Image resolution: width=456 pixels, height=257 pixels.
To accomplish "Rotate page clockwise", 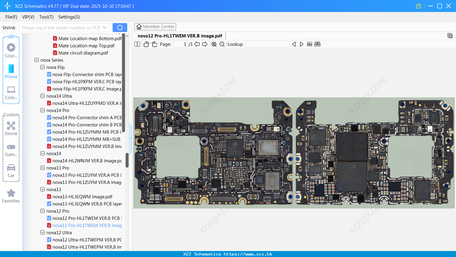I will pyautogui.click(x=154, y=44).
